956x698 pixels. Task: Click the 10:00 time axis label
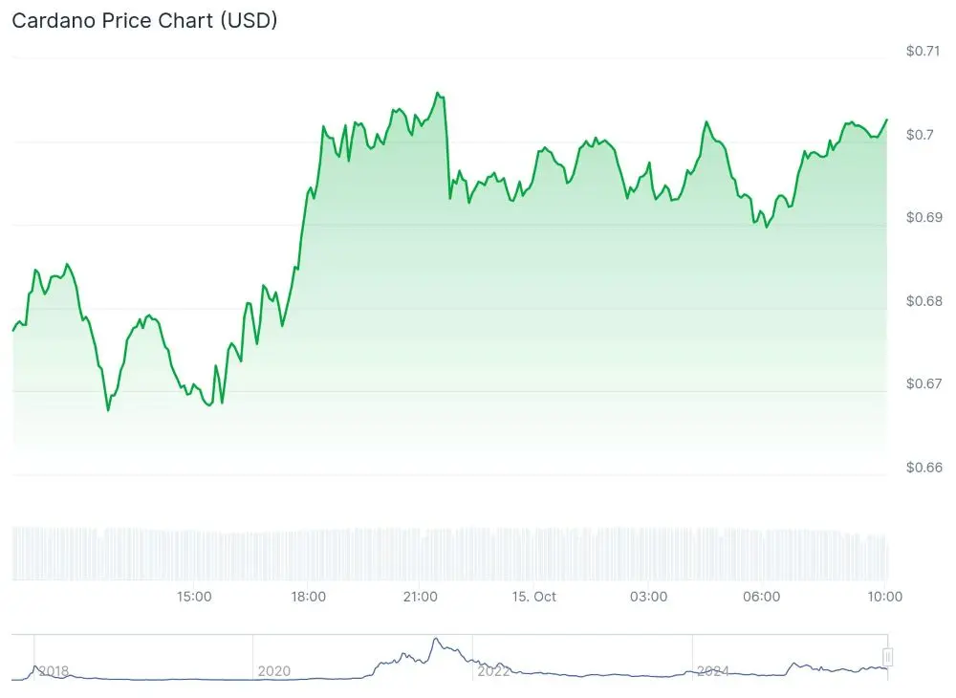point(884,597)
